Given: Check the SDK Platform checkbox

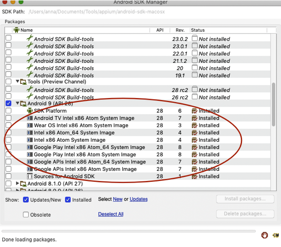Looking at the screenshot, I should tap(8, 110).
